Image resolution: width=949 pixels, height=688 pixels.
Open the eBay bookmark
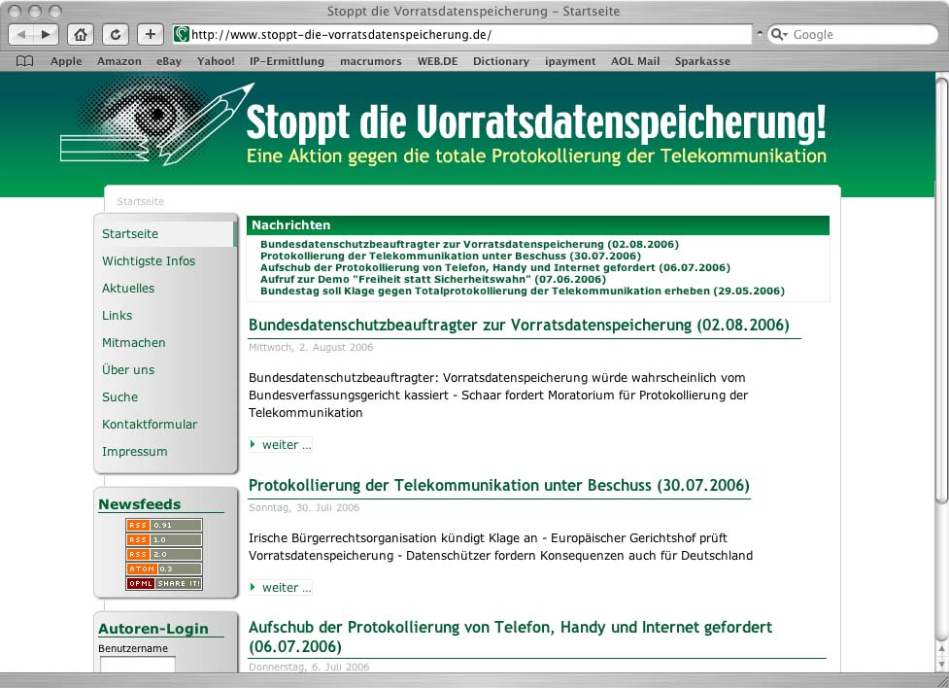click(x=169, y=61)
